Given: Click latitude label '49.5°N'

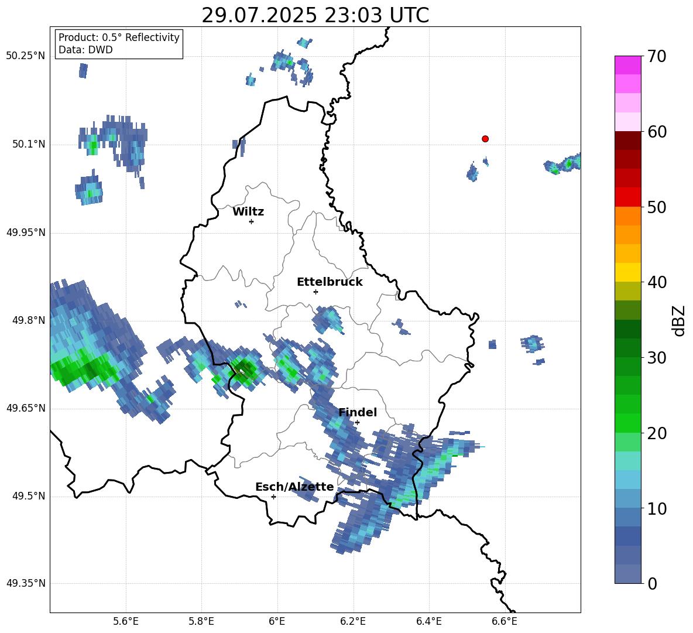Looking at the screenshot, I should (29, 497).
